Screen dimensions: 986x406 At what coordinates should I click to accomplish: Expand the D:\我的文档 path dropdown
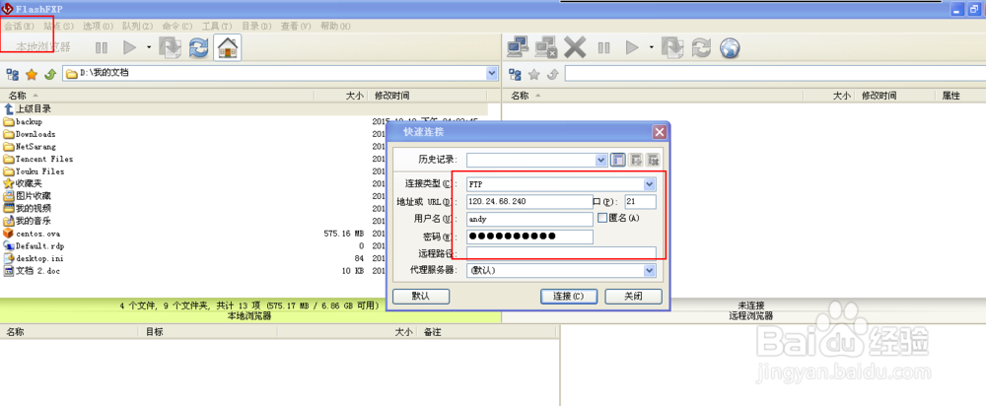coord(492,74)
